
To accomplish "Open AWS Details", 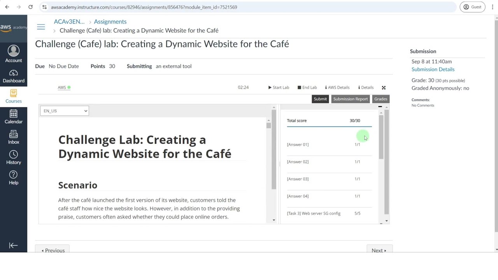I will click(337, 87).
